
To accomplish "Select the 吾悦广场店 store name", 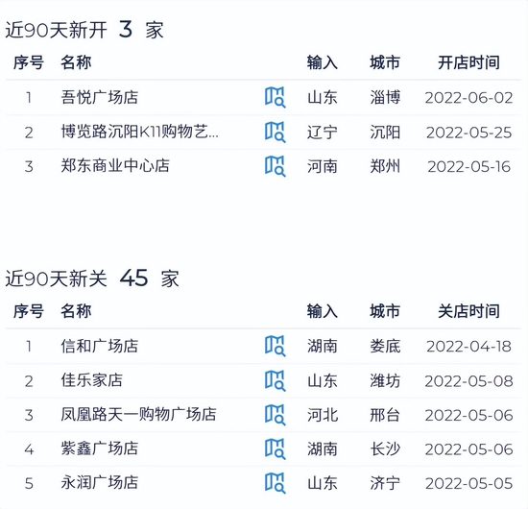I will (100, 97).
